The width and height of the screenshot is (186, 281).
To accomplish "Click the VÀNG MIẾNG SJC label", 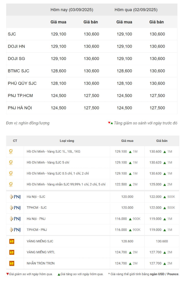I will [40, 241].
